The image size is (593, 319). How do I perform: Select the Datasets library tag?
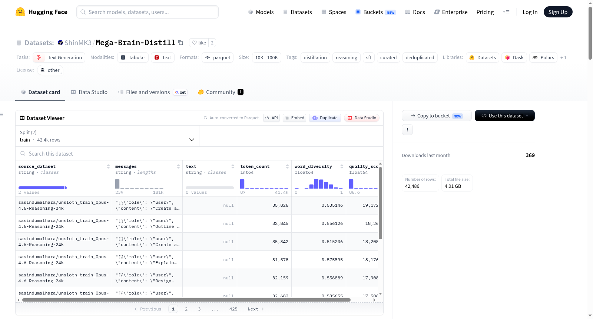[483, 57]
